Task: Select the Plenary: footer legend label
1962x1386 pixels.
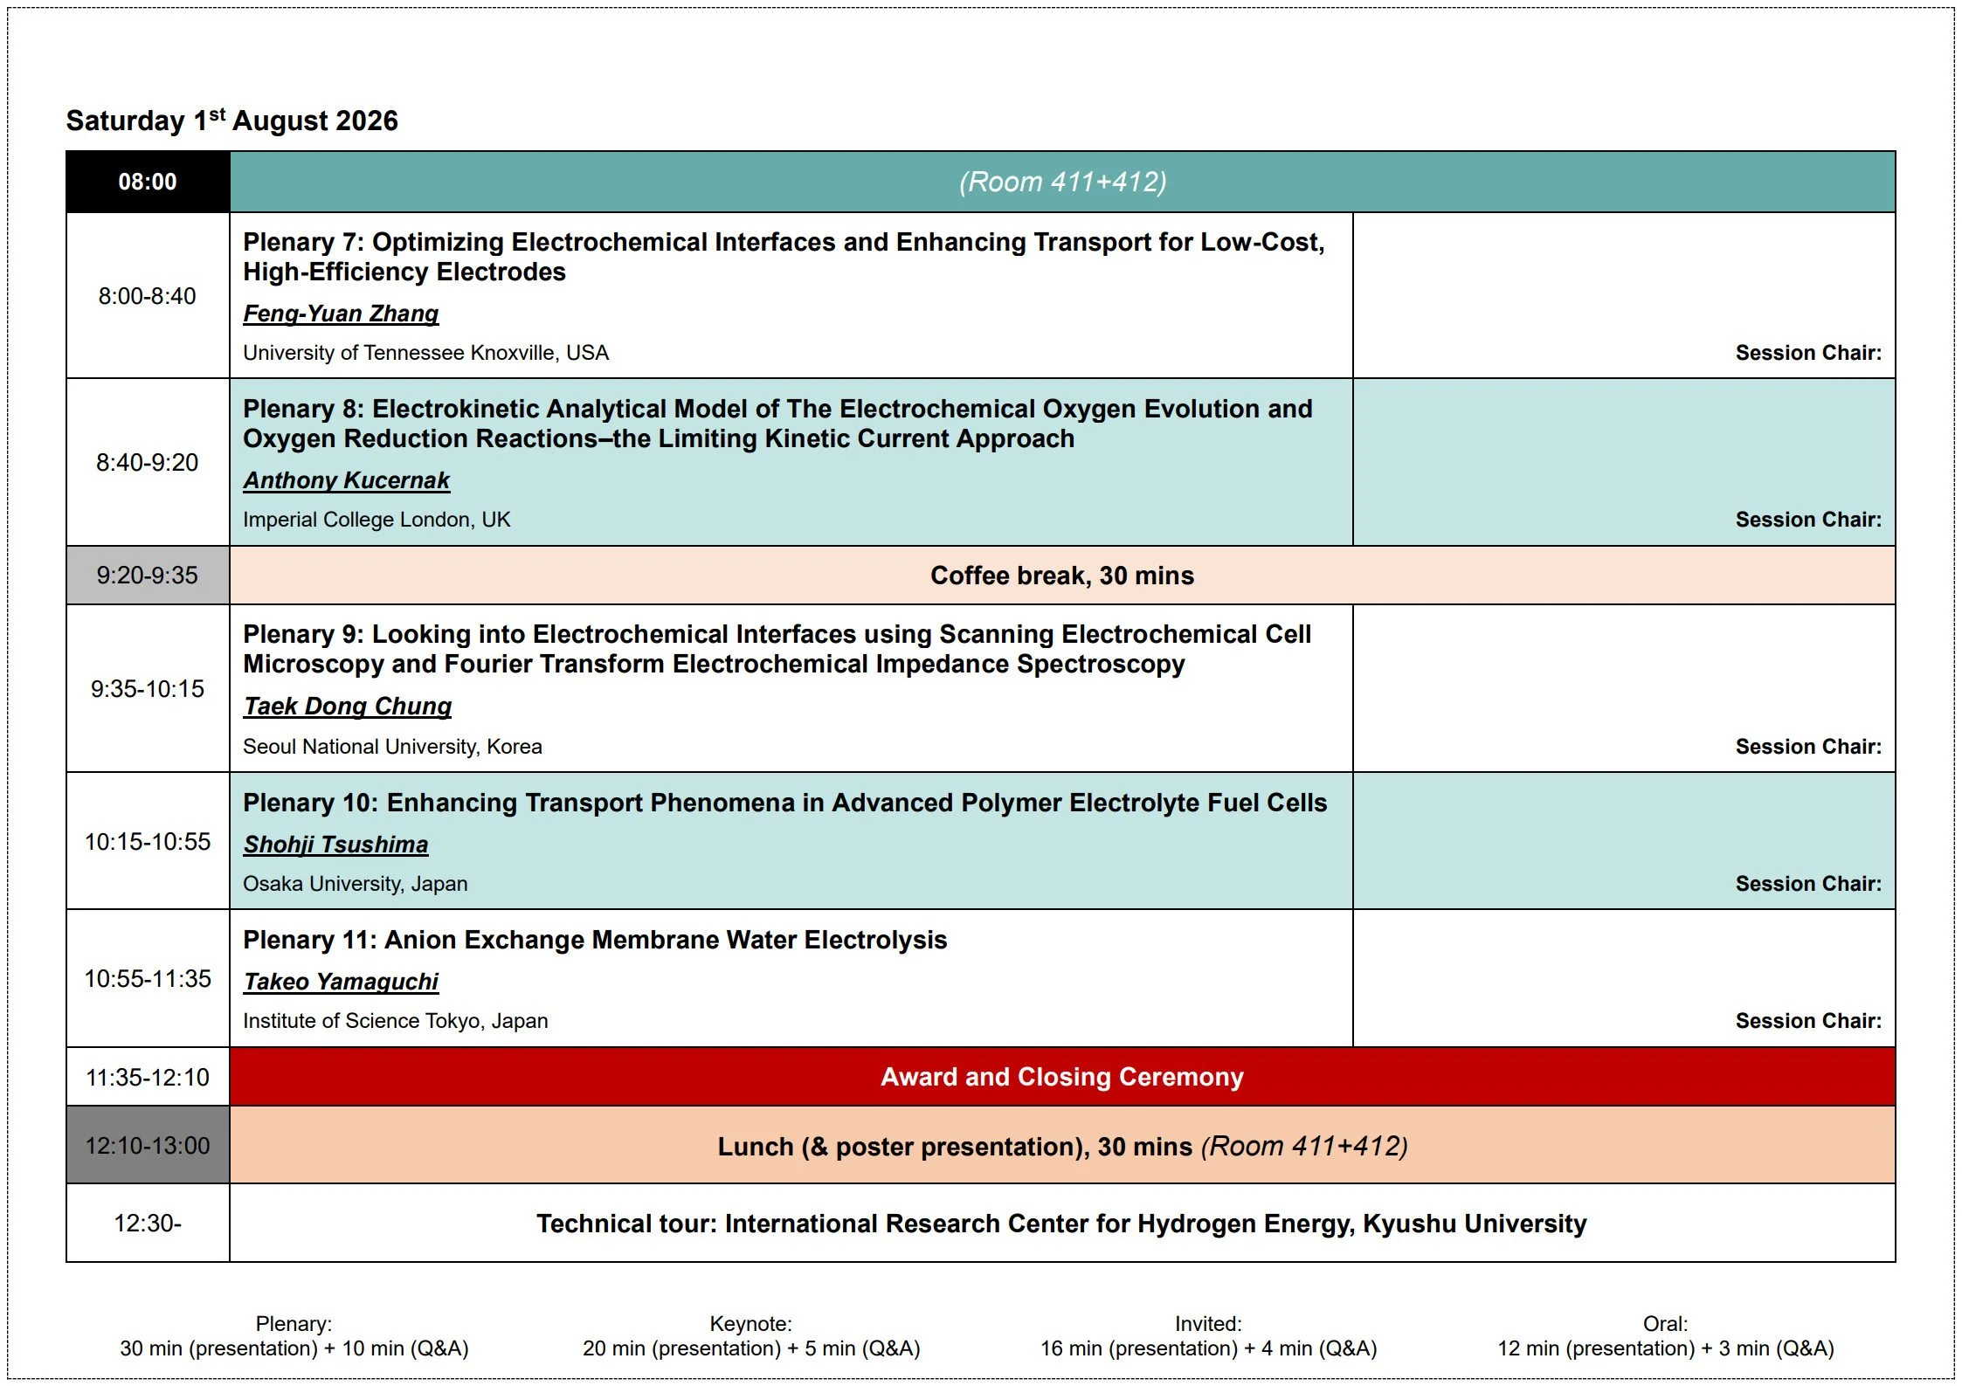Action: [294, 1324]
